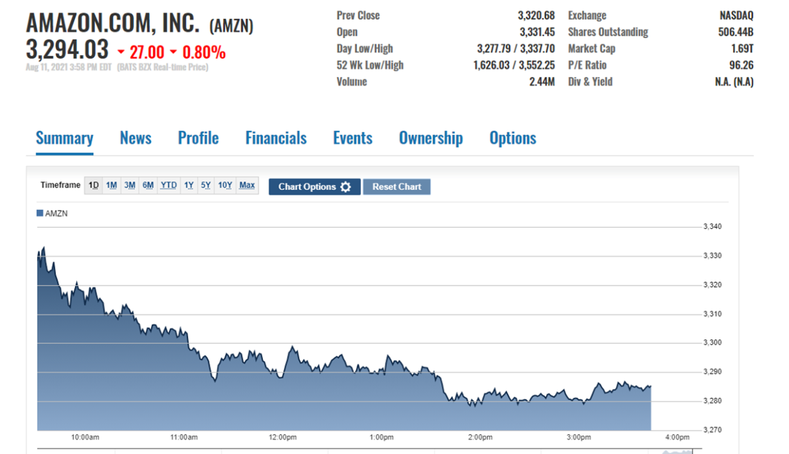
Task: Click the Prev Close value 3,320.68
Action: click(536, 15)
